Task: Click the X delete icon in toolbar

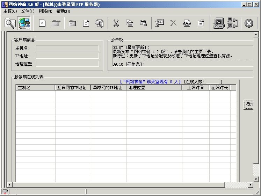Action: pyautogui.click(x=173, y=23)
